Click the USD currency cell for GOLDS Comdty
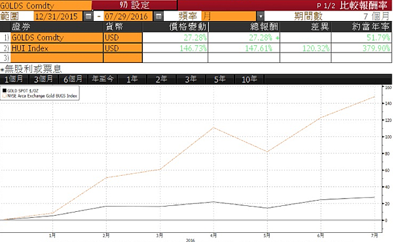The width and height of the screenshot is (393, 242). [123, 37]
